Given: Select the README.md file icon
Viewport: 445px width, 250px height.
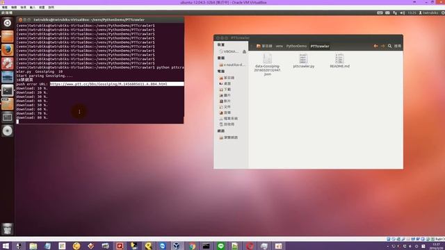Looking at the screenshot, I should (x=339, y=59).
